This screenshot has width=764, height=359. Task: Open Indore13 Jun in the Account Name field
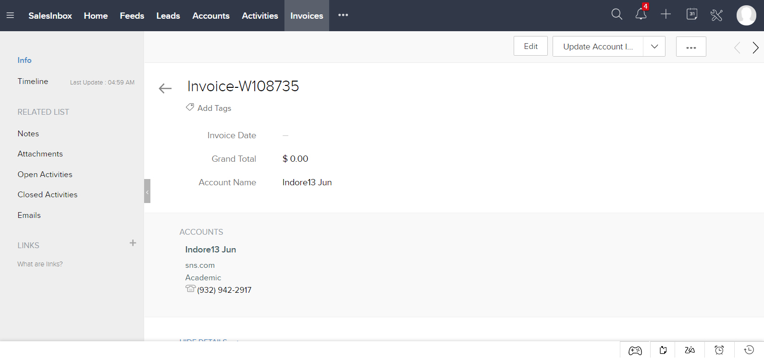click(307, 182)
